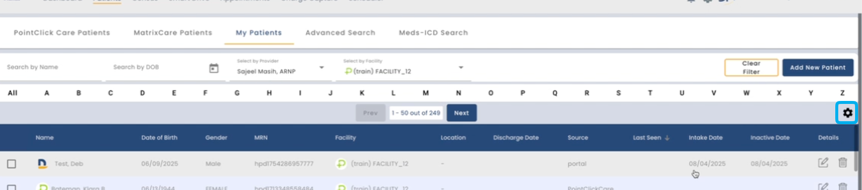
Task: Click the Clear Filter button
Action: pyautogui.click(x=751, y=67)
